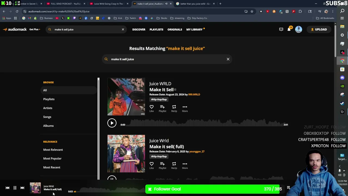Open the Audiomack profile avatar menu
This screenshot has height=196, width=348.
[x=299, y=29]
